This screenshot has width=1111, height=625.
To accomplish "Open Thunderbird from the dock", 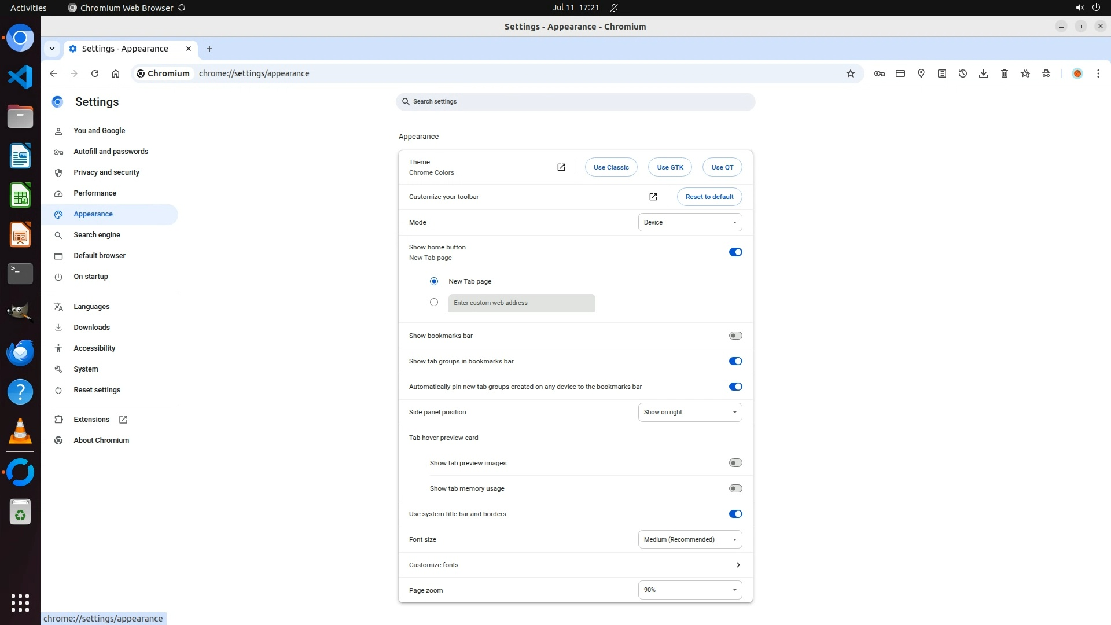I will click(20, 352).
